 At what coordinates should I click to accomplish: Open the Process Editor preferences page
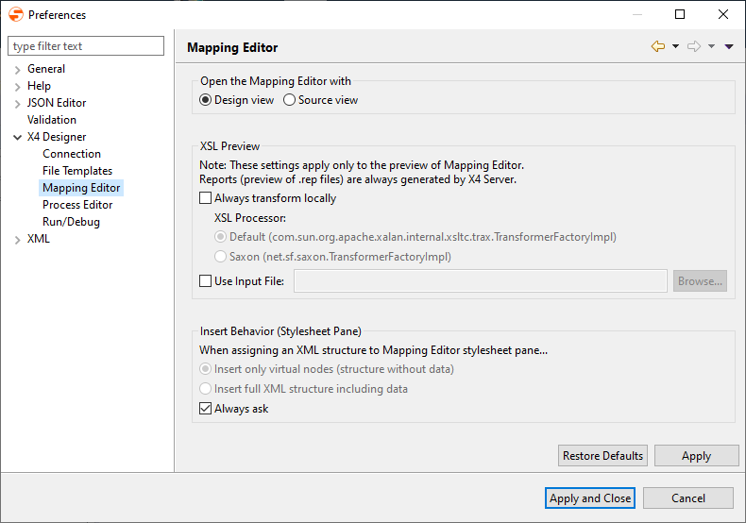tap(77, 205)
